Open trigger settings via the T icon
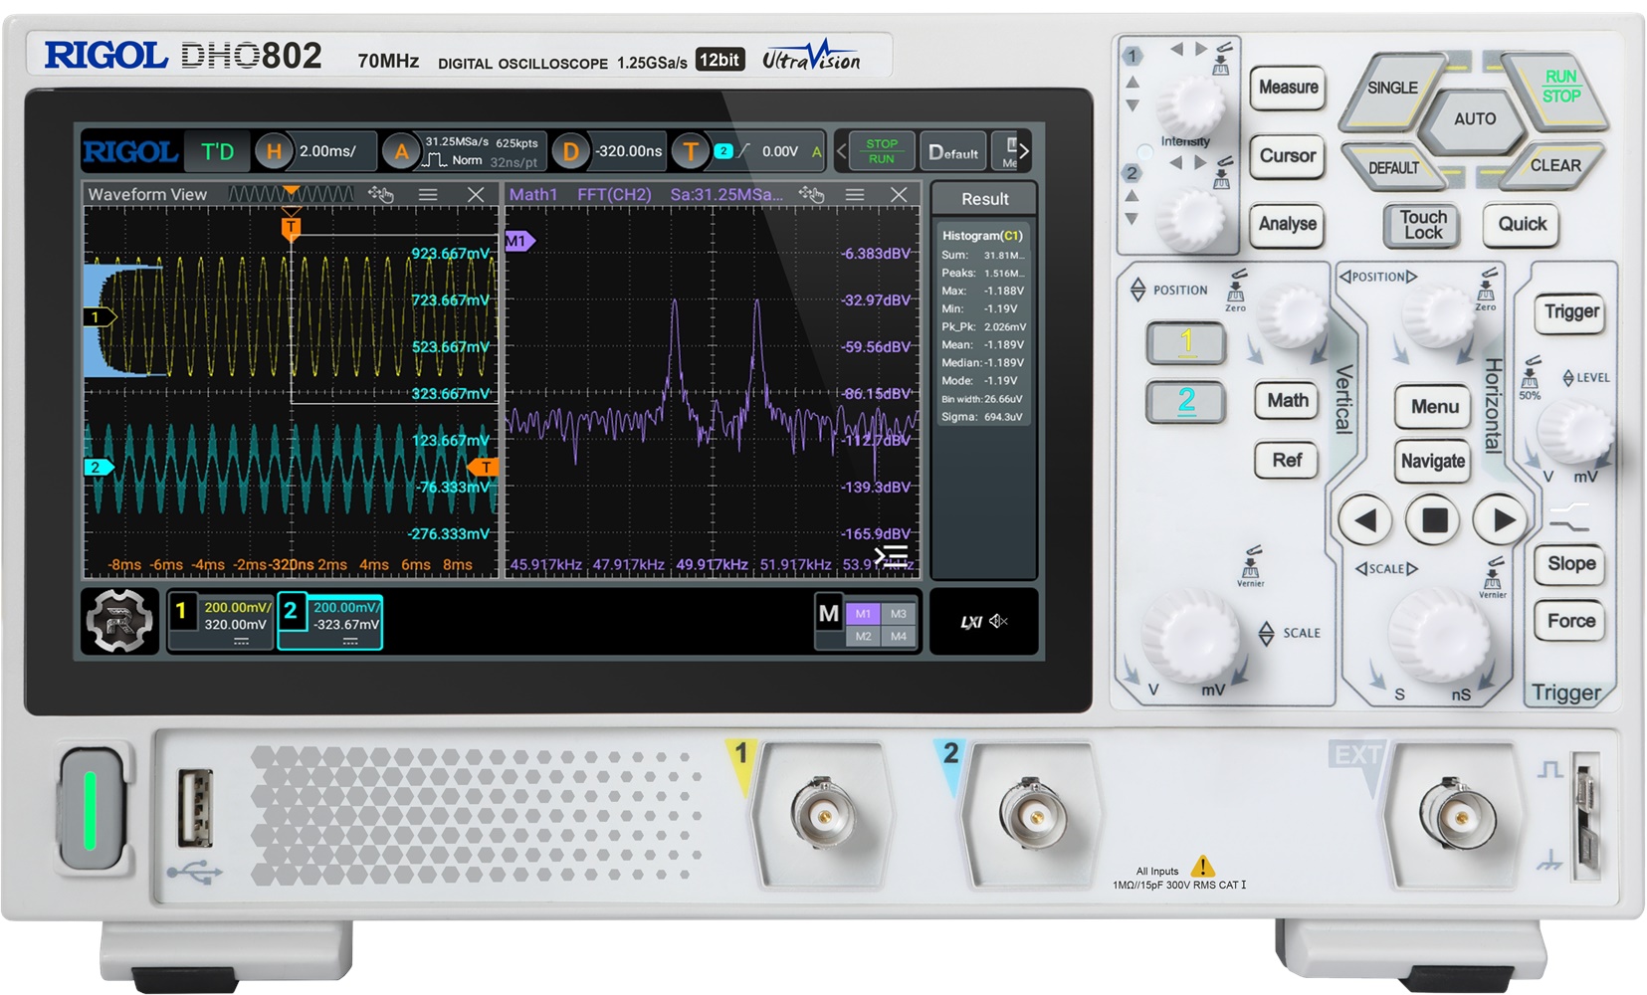The image size is (1647, 995). click(690, 151)
